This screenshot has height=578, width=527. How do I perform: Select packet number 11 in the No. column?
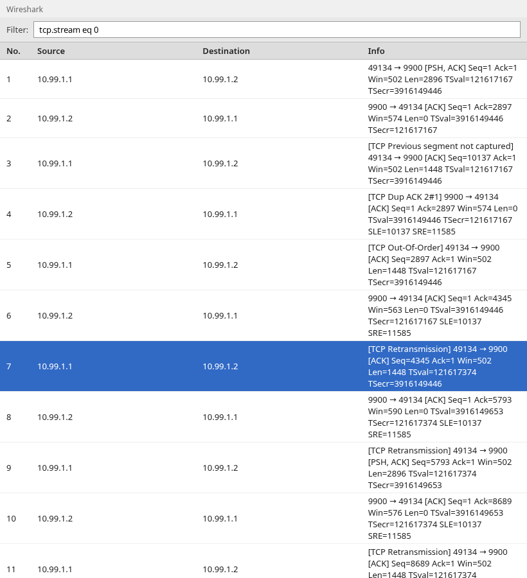click(11, 570)
